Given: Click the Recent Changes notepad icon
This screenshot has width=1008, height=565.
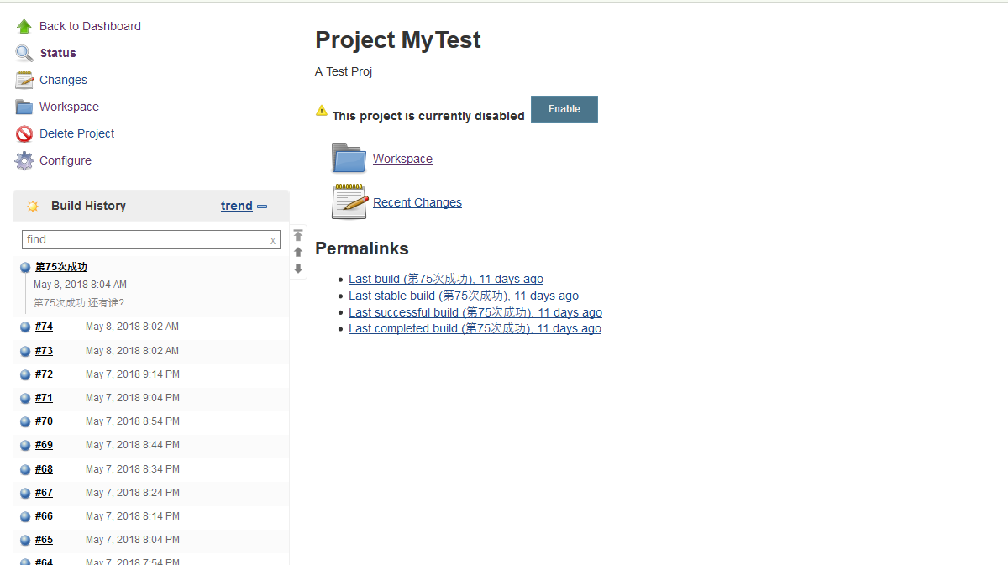Looking at the screenshot, I should click(349, 201).
